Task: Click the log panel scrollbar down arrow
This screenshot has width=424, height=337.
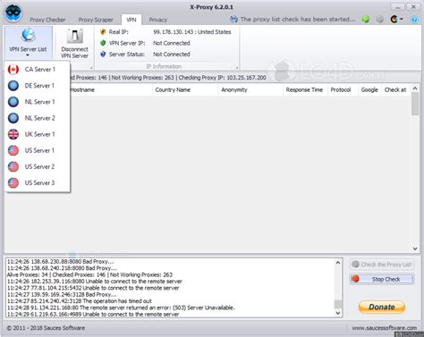Action: (x=338, y=313)
